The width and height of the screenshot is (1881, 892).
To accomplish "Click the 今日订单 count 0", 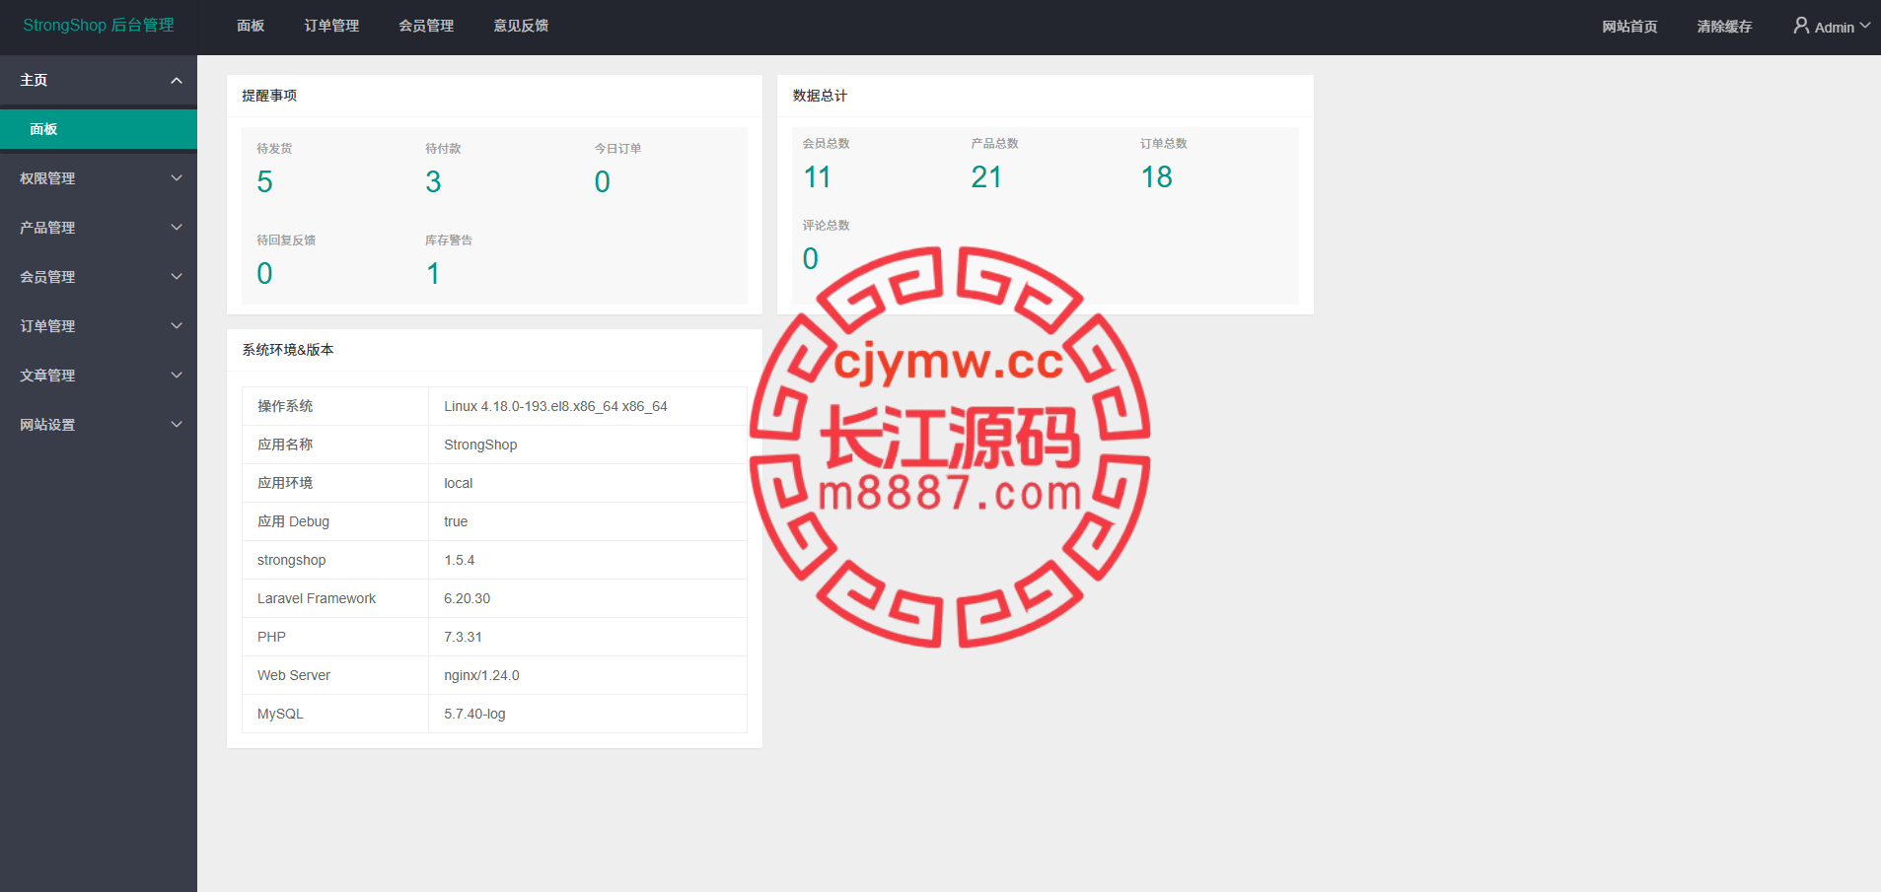I will (602, 181).
